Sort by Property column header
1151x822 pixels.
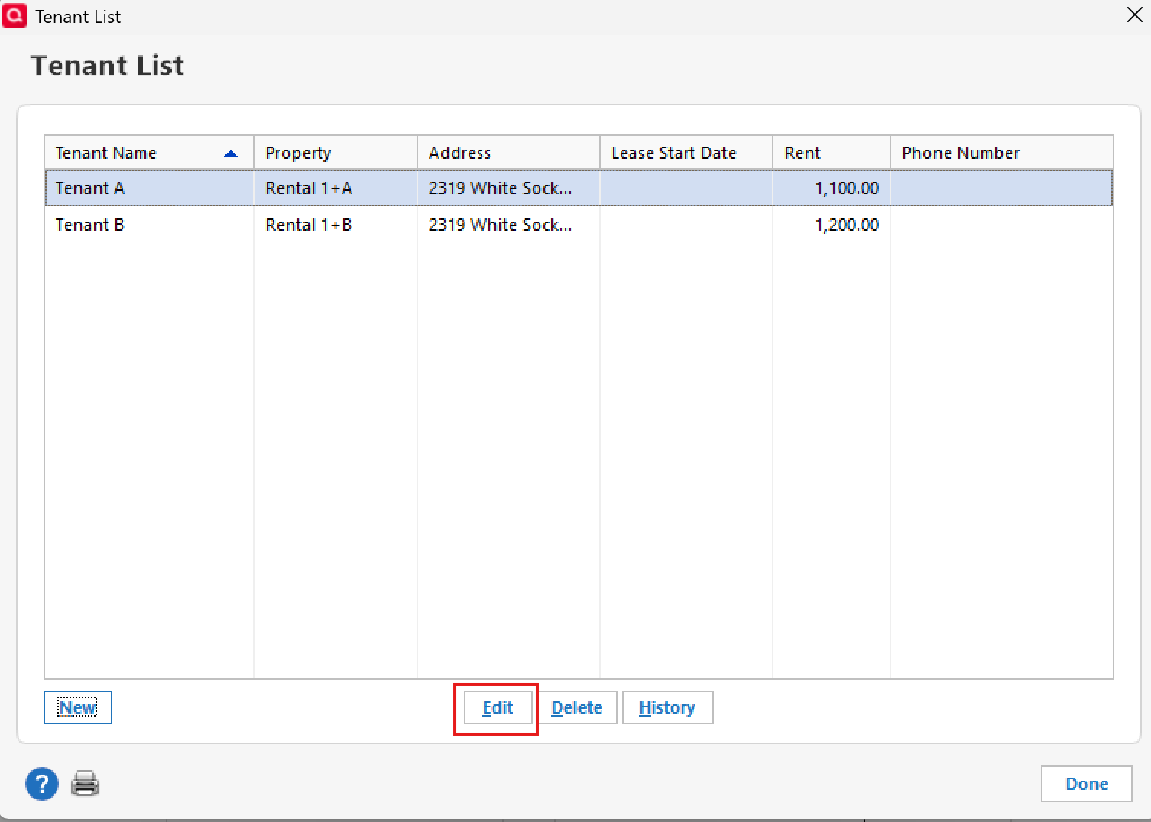(x=336, y=153)
